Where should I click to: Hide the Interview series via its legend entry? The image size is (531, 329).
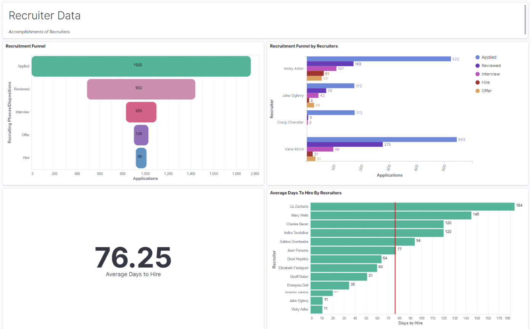[490, 74]
